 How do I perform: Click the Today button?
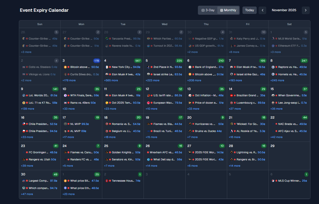(249, 10)
